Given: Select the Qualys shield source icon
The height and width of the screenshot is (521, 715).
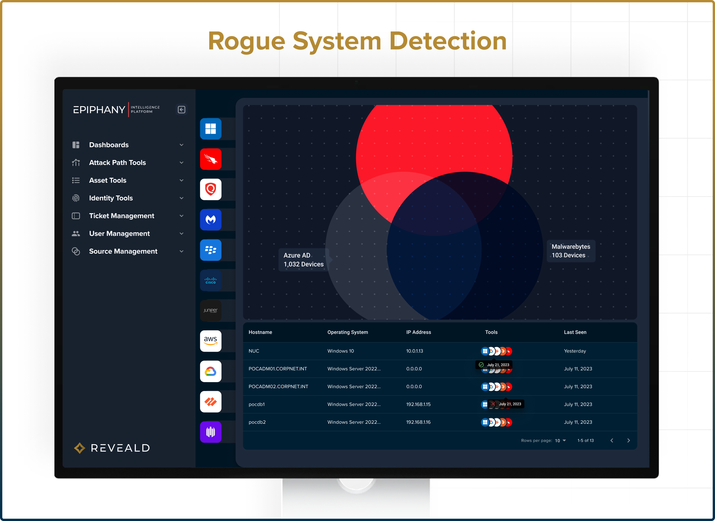Looking at the screenshot, I should tap(210, 189).
